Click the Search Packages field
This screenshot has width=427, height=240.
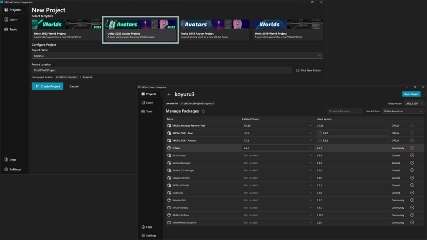click(x=346, y=111)
